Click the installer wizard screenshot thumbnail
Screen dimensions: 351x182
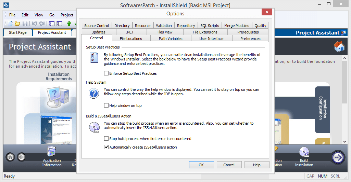click(x=56, y=129)
